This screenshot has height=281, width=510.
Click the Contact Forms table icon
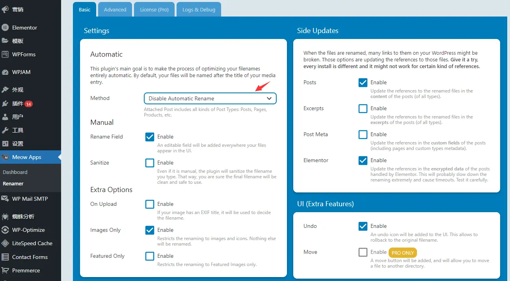(x=5, y=257)
